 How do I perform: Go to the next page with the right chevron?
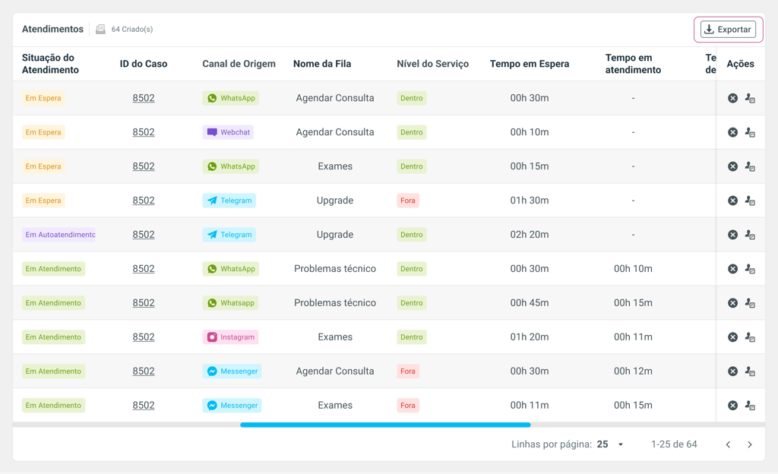point(750,444)
